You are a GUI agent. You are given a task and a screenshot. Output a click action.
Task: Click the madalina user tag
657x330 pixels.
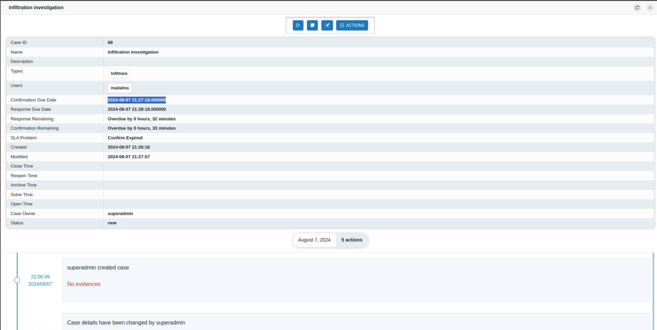coord(120,88)
